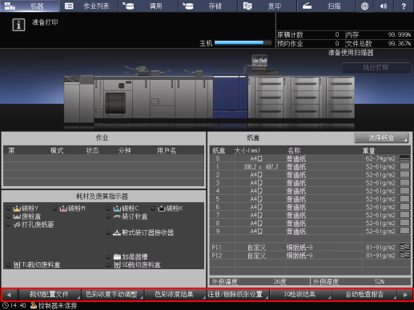The width and height of the screenshot is (414, 310).
Task: Click the 碳粉M indicator dot
Action: tap(54, 209)
